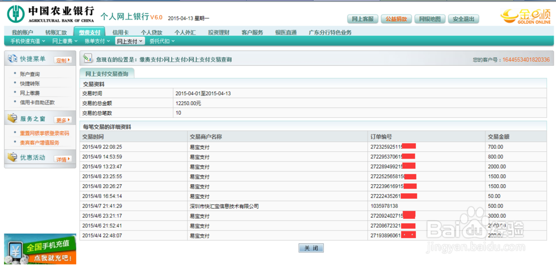Open the 网上缴费 sidebar link
This screenshot has height=266, width=556.
(30, 93)
